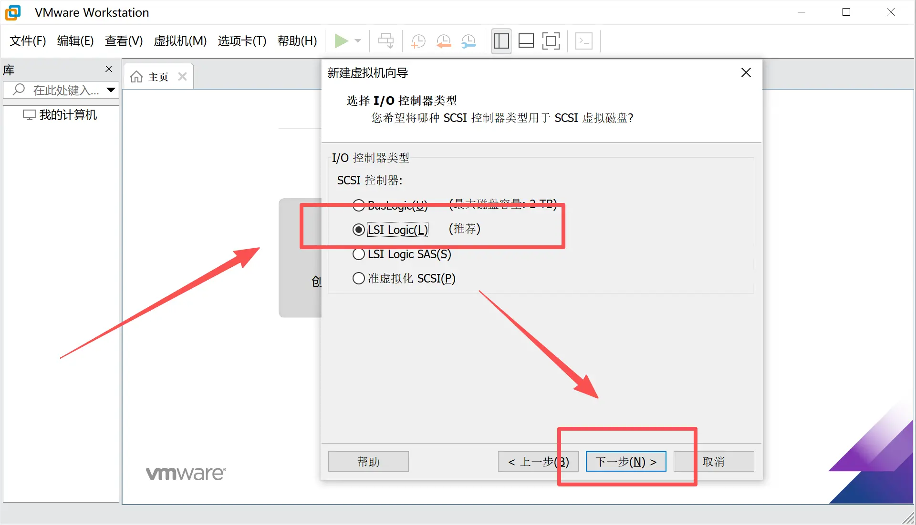Screen dimensions: 916x525
Task: Click revert to snapshot icon
Action: coord(444,41)
